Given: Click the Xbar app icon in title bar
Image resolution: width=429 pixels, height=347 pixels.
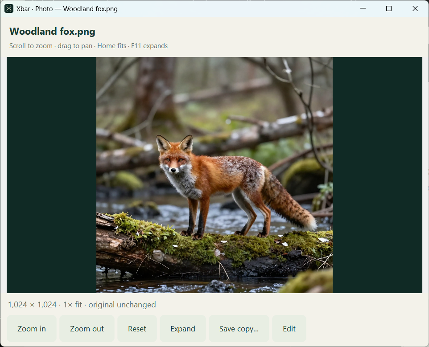Looking at the screenshot, I should [x=9, y=9].
